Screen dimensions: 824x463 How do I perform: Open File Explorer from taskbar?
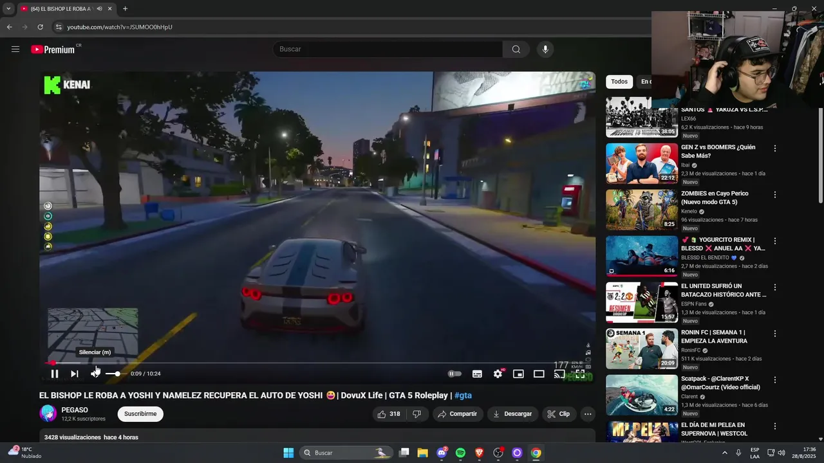422,453
